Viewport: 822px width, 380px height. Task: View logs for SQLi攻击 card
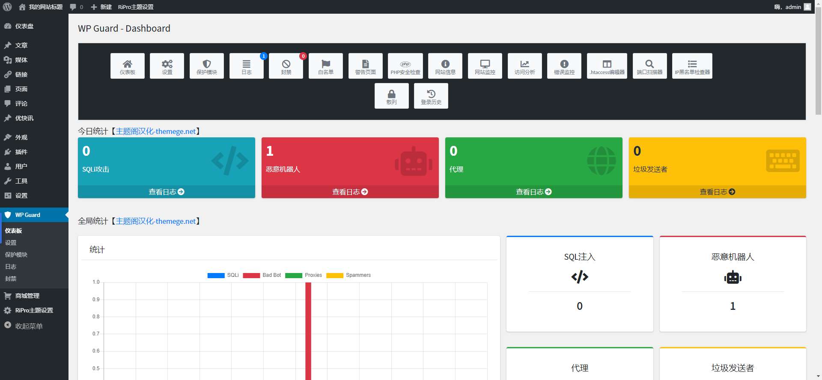coord(167,192)
